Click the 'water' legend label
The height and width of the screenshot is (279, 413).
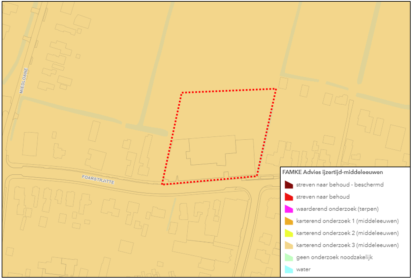pyautogui.click(x=304, y=270)
